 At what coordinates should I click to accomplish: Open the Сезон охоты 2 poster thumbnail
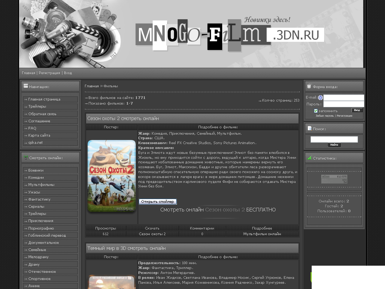point(112,176)
